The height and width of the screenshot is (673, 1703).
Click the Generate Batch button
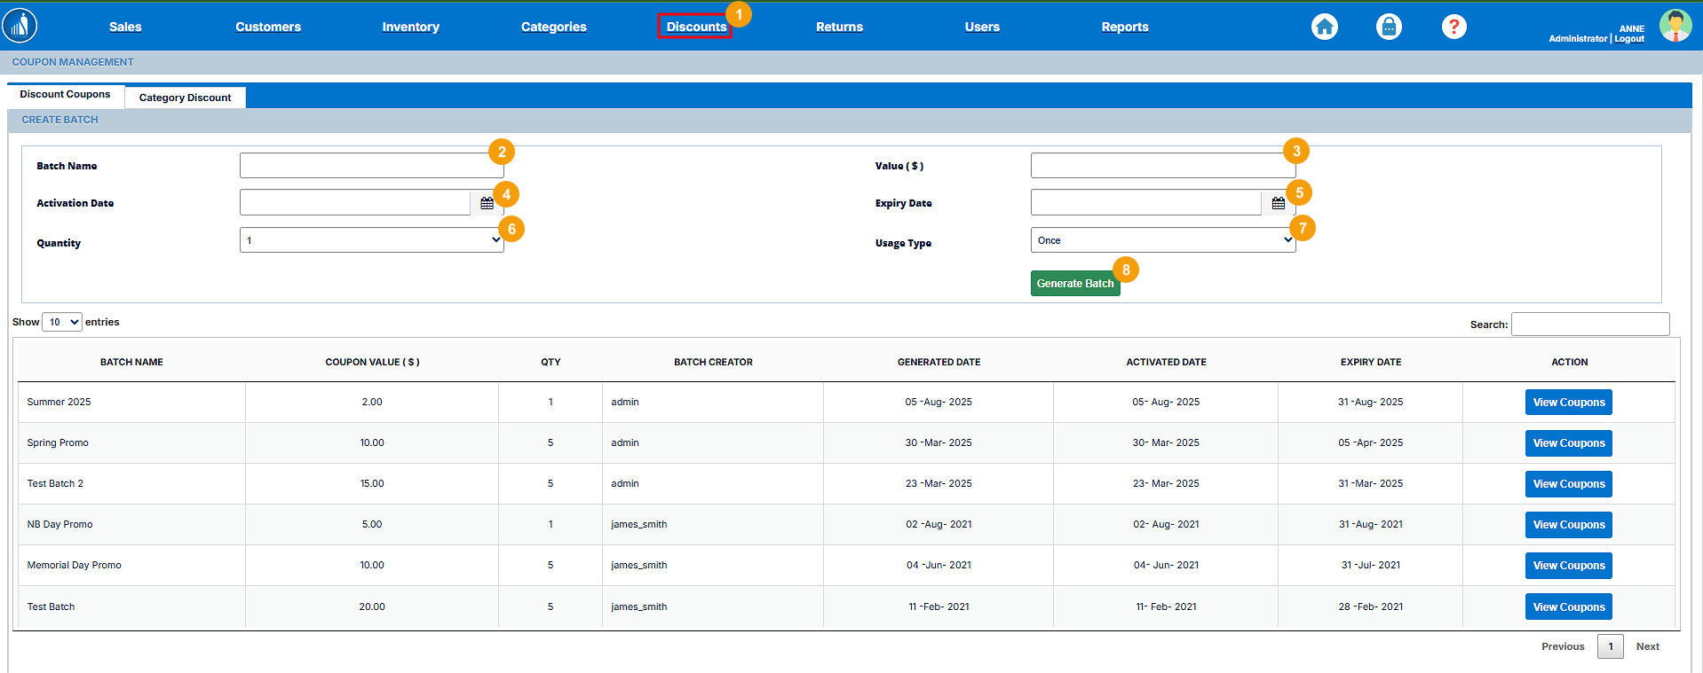(1074, 284)
